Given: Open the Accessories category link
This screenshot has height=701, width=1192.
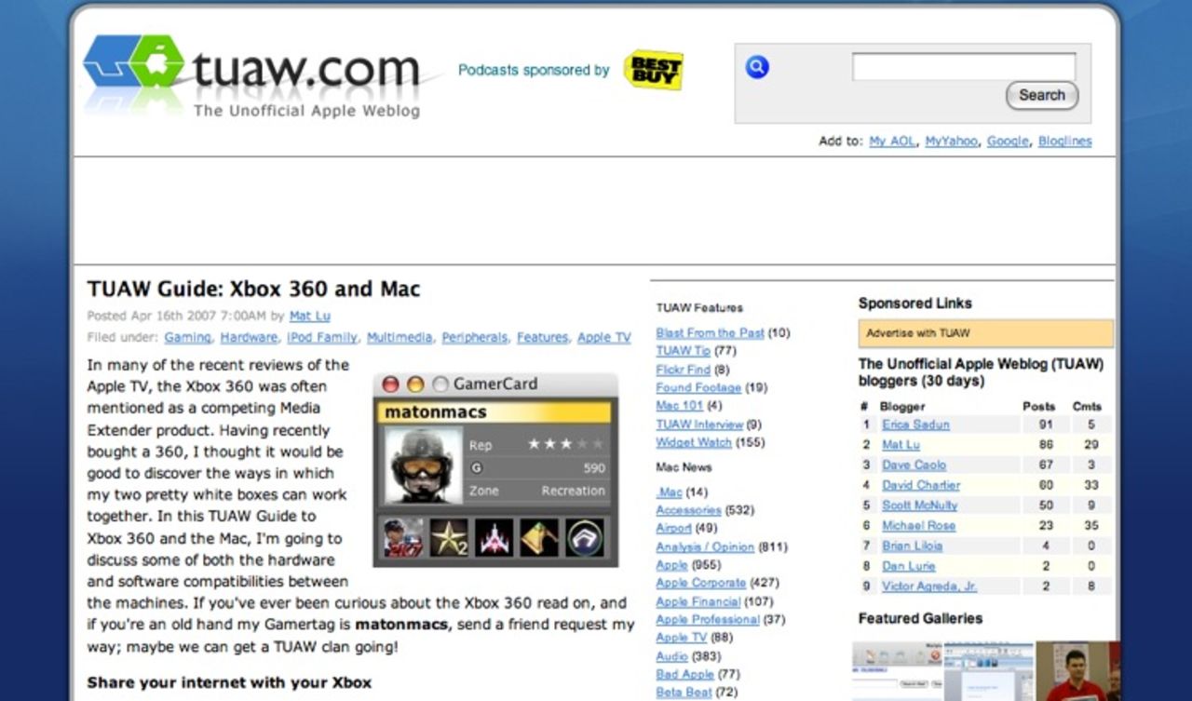Looking at the screenshot, I should (x=688, y=510).
